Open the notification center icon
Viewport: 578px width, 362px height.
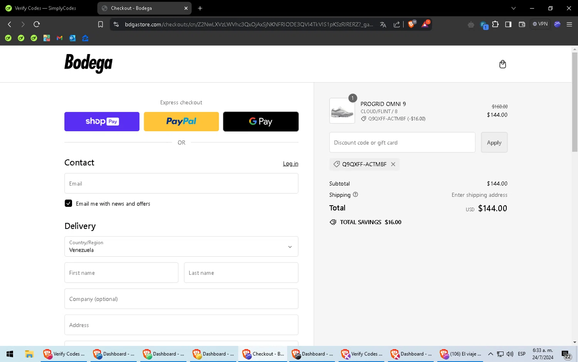click(566, 354)
